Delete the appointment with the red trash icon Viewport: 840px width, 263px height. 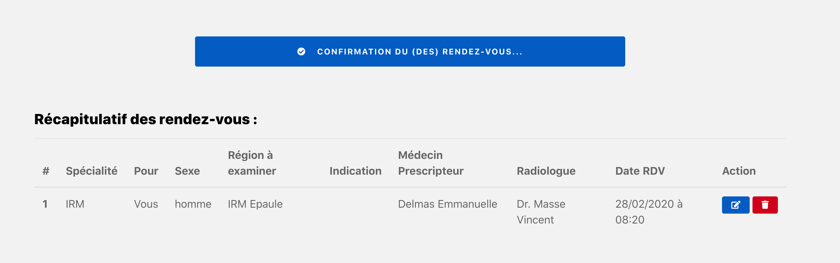pos(765,205)
